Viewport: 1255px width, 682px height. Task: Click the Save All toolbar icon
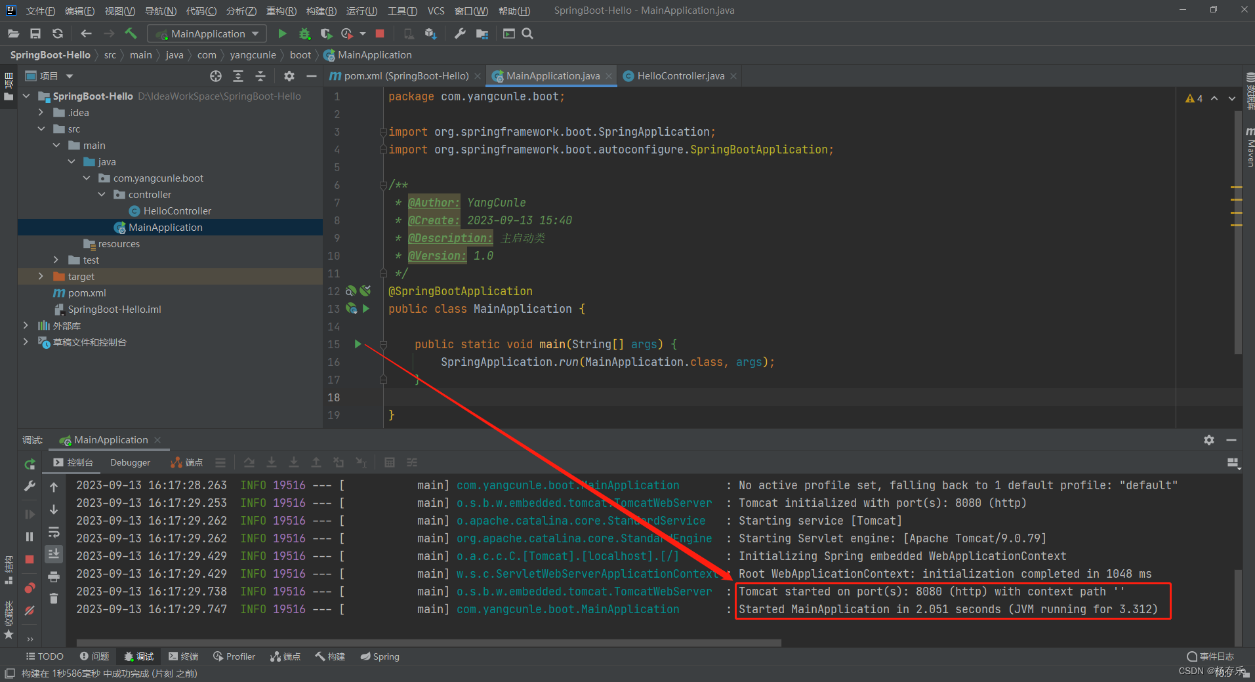point(35,33)
